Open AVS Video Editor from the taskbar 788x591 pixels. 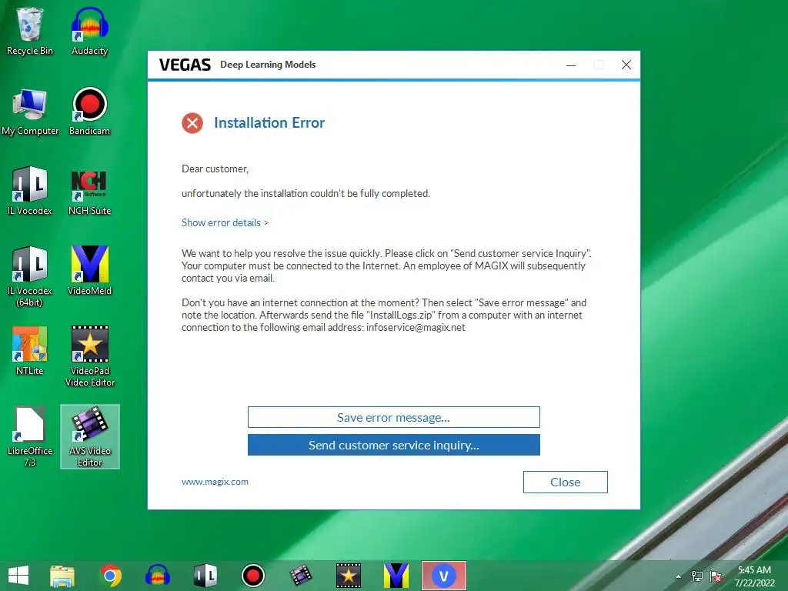click(301, 576)
